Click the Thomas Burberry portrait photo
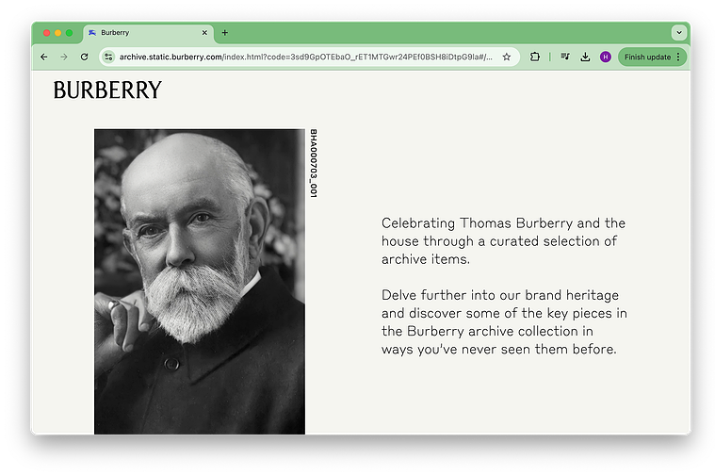This screenshot has width=715, height=476. 200,282
